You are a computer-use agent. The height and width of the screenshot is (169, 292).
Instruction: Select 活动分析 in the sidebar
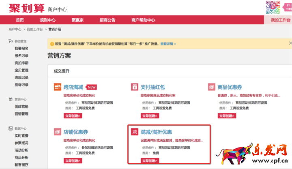pyautogui.click(x=21, y=150)
